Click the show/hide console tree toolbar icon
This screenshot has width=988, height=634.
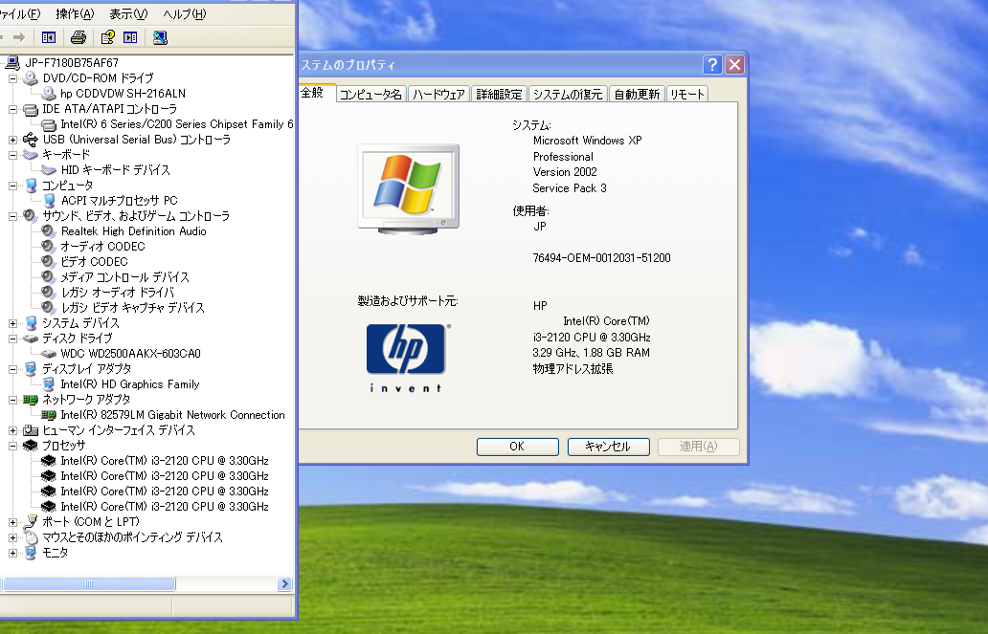(x=49, y=38)
